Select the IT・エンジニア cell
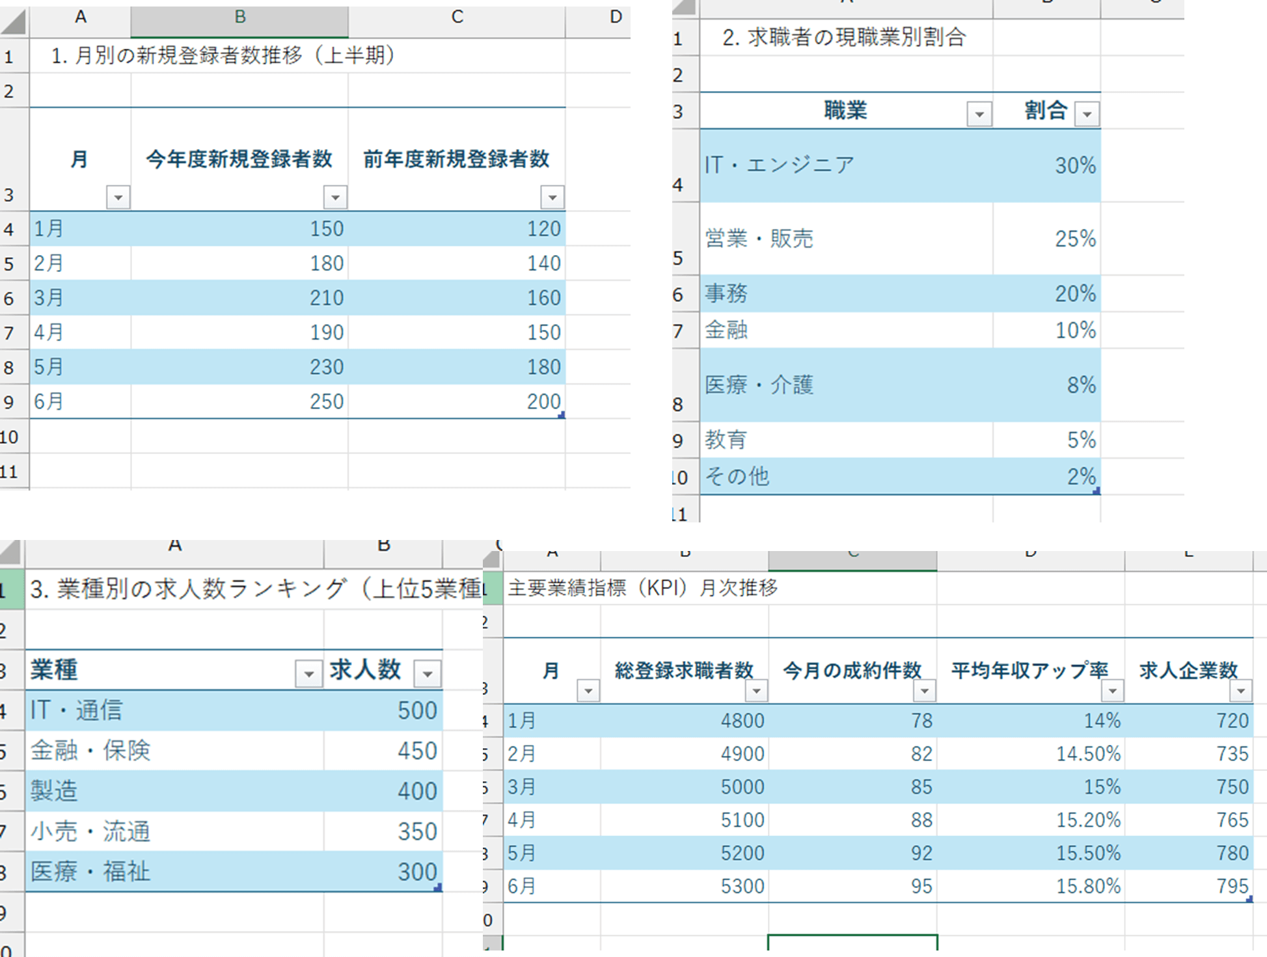The image size is (1267, 957). click(846, 165)
